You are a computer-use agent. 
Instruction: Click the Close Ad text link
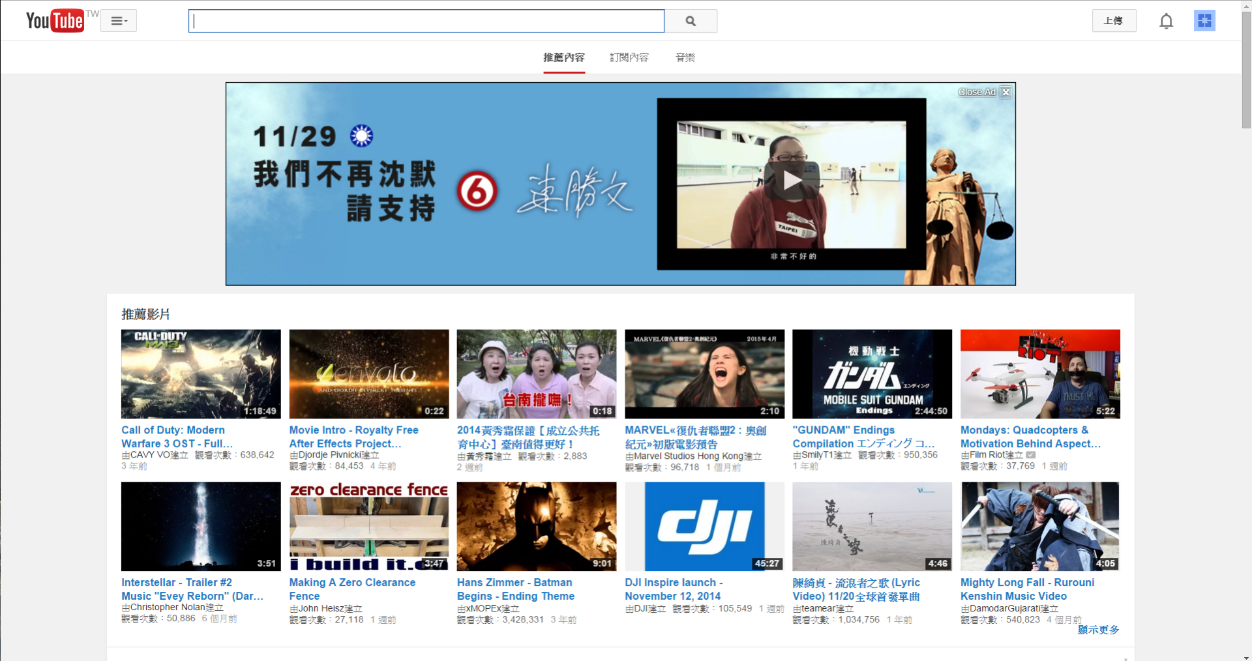tap(977, 92)
